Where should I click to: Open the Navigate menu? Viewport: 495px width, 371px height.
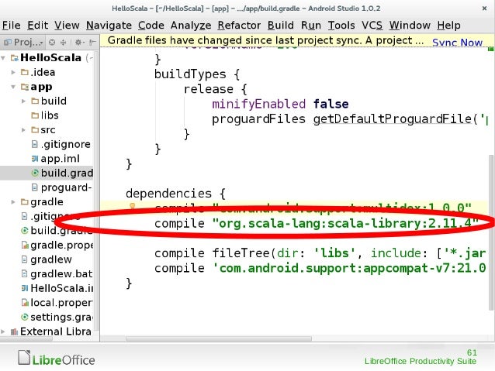click(109, 26)
